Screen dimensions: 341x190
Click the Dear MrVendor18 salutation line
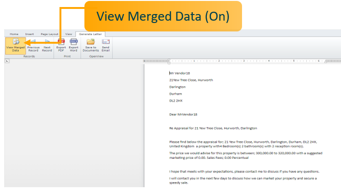(x=183, y=114)
